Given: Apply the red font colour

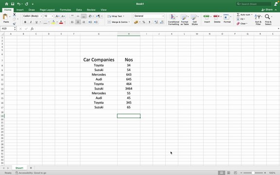Looking at the screenshot, I should [61, 22].
